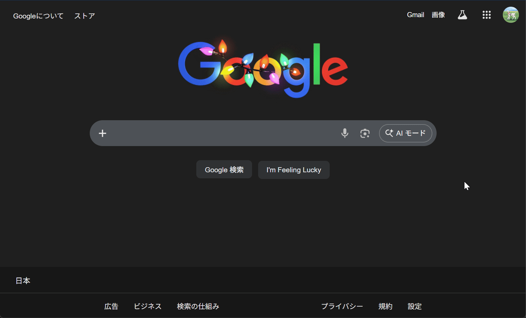Open the ビジネス page

[148, 306]
